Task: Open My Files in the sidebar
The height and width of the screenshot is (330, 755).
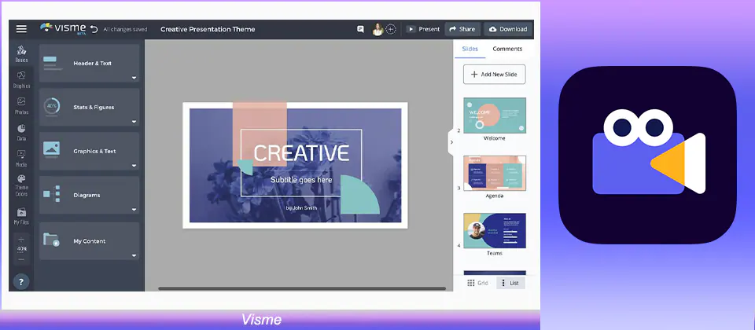Action: click(21, 217)
